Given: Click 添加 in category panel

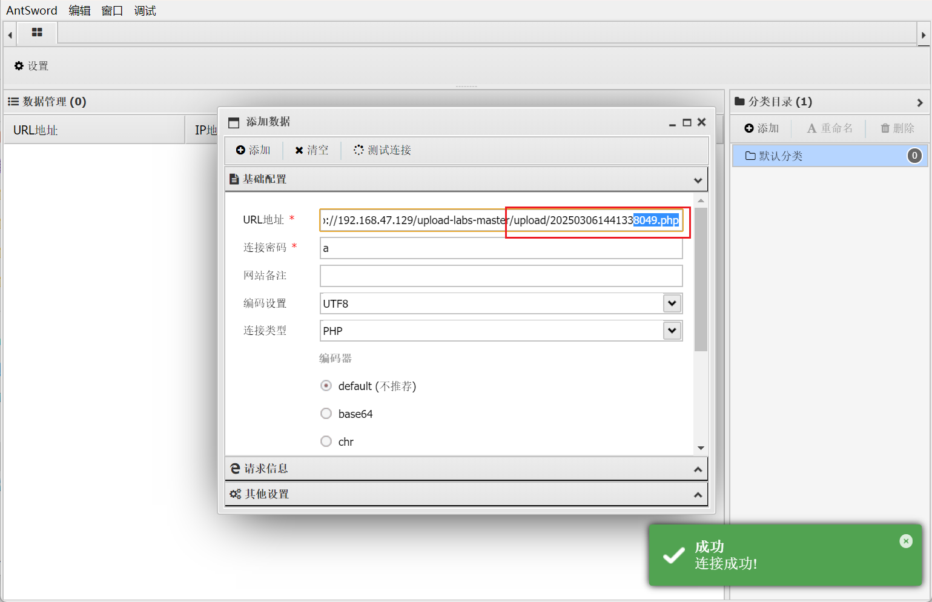Looking at the screenshot, I should point(762,128).
